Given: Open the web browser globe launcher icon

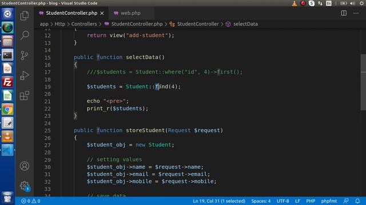Looking at the screenshot, I should tap(7, 27).
